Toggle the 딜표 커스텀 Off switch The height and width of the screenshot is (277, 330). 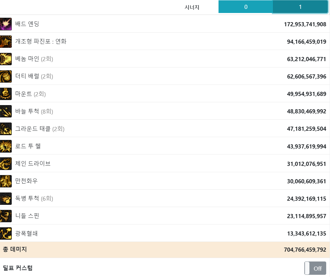click(x=315, y=268)
